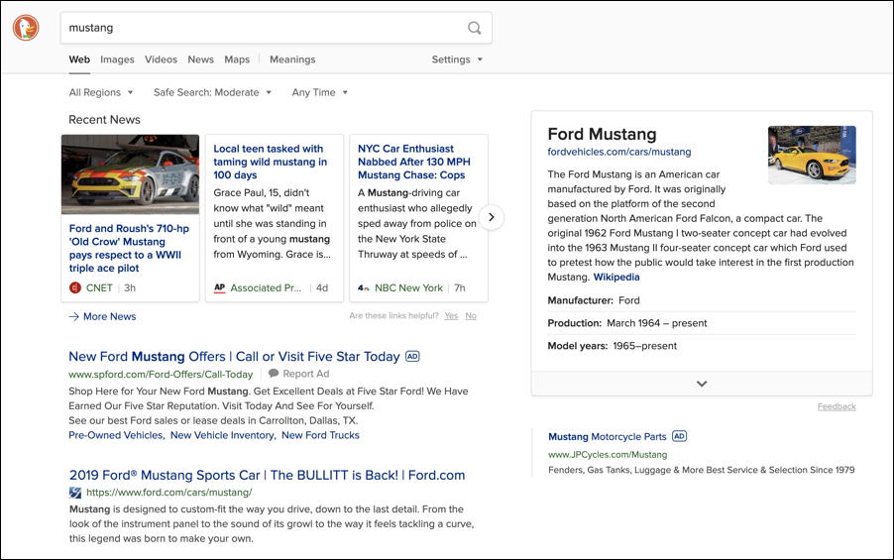894x560 pixels.
Task: Click the yellow Ford Mustang thumbnail image
Action: coord(812,155)
